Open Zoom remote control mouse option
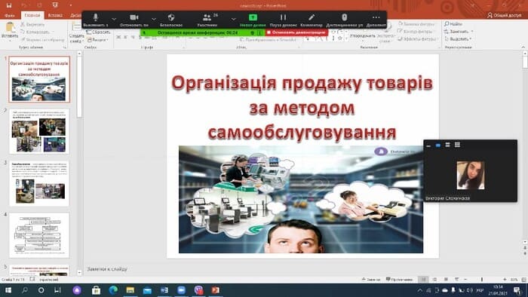Viewport: 528px width, 297px height. click(x=345, y=20)
